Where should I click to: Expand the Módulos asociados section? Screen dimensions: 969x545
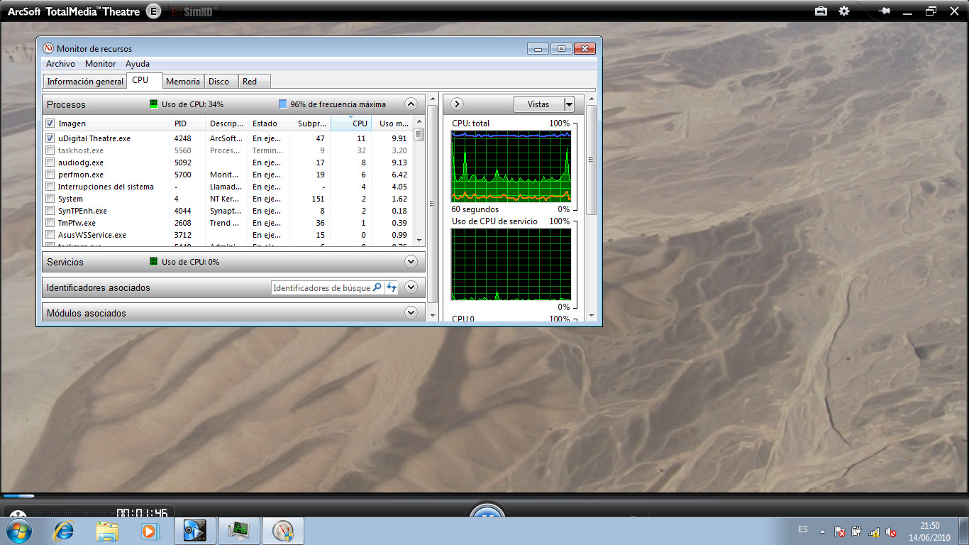[x=411, y=313]
